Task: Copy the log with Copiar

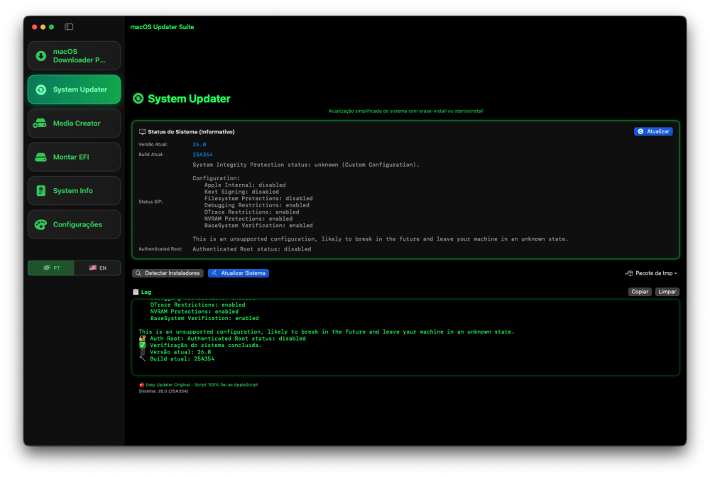Action: [640, 292]
